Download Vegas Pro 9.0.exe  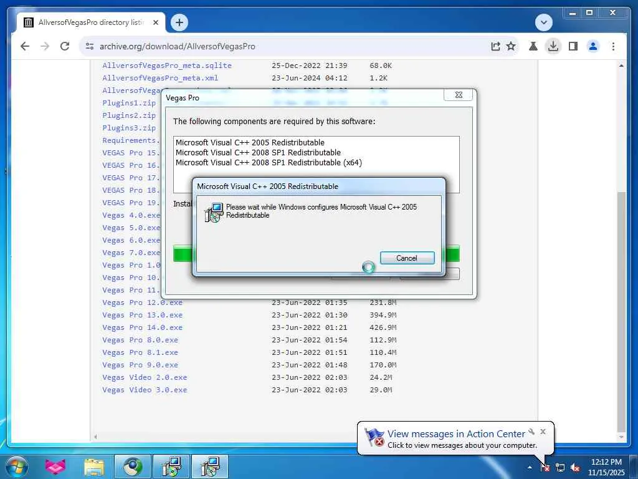pos(140,365)
